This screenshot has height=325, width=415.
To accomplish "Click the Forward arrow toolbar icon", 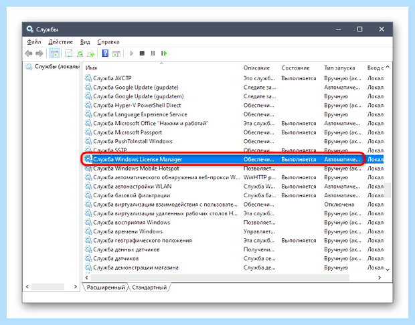I will click(39, 53).
